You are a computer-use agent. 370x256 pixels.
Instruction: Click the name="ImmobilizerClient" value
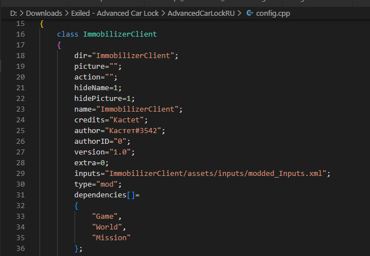click(138, 109)
